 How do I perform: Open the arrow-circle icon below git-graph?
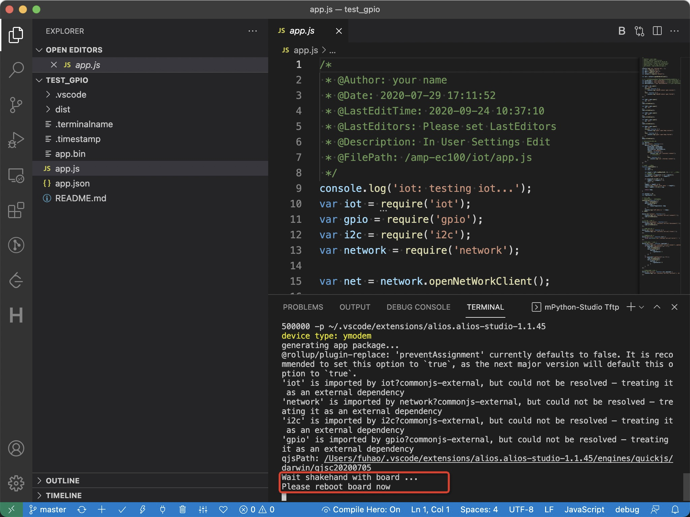tap(16, 280)
